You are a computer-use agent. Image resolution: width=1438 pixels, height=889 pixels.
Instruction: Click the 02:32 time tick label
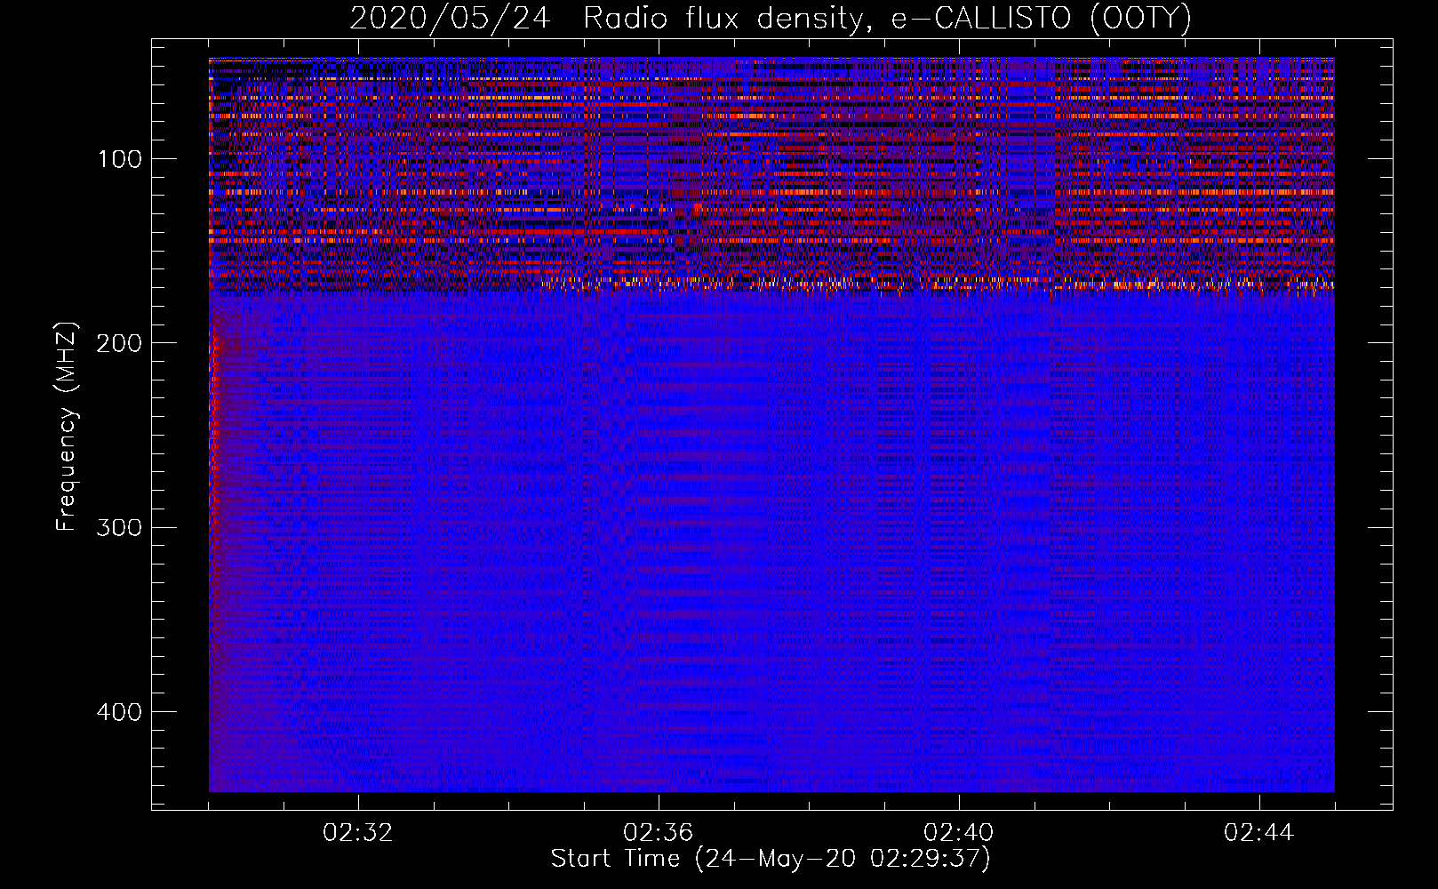358,833
